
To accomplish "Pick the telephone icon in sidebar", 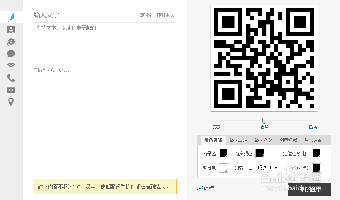I will point(11,78).
